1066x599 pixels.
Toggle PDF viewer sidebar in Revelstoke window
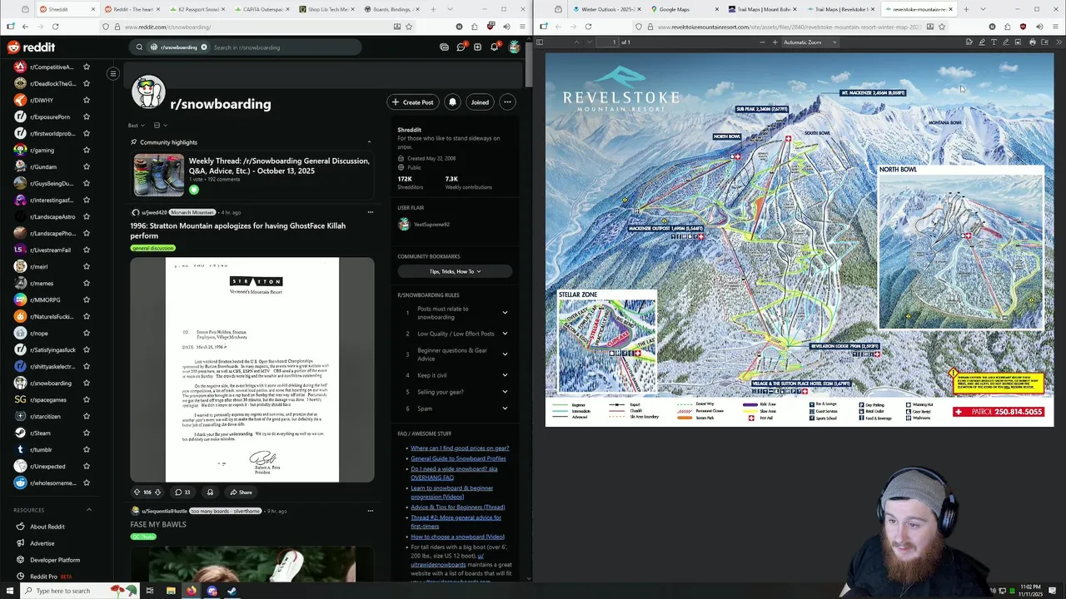click(540, 42)
